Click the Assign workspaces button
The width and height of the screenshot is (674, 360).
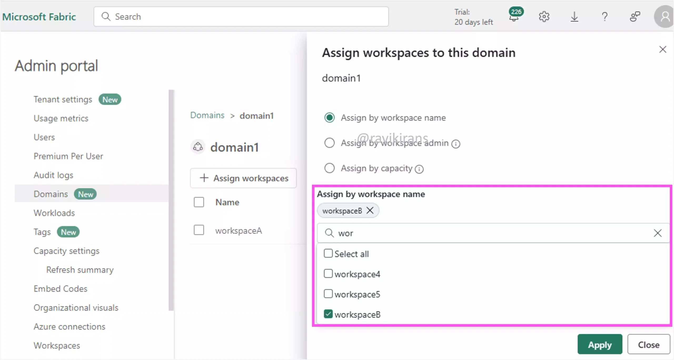tap(244, 178)
